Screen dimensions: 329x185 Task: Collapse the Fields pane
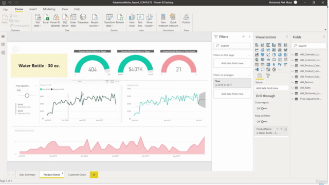324,37
